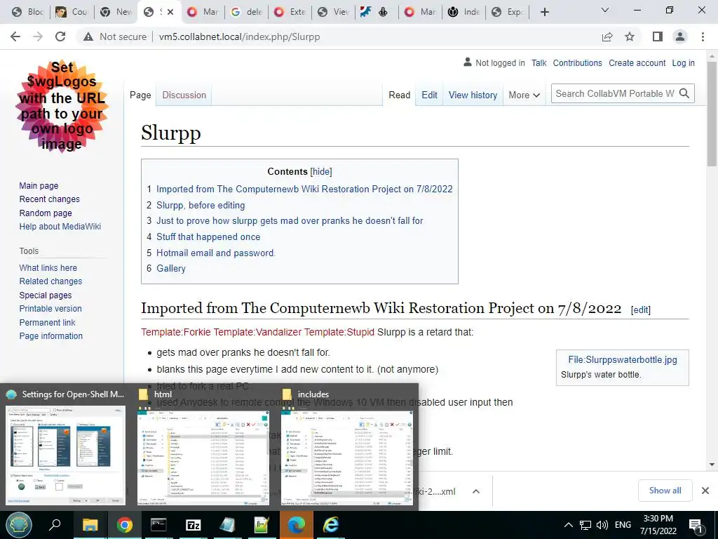Select the 'includes' folder window thumbnail
This screenshot has height=539, width=718.
pos(347,458)
